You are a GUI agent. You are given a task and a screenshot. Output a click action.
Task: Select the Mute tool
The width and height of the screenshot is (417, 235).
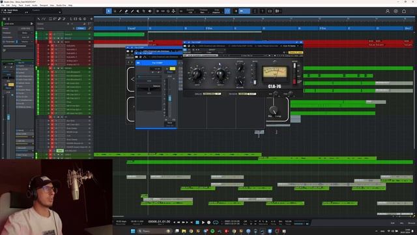pos(138,11)
